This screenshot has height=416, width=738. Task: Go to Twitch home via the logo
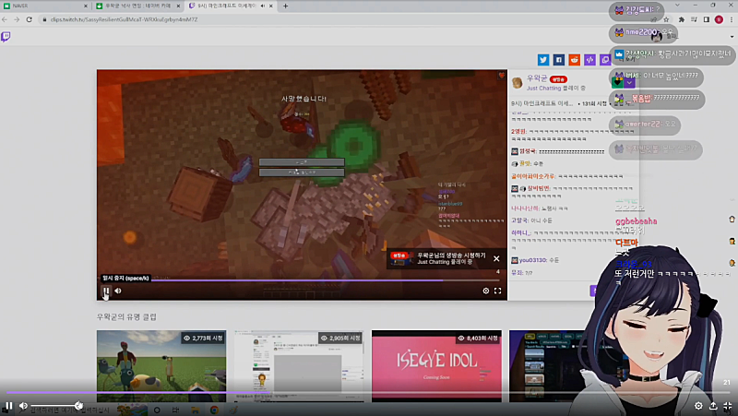click(x=6, y=37)
